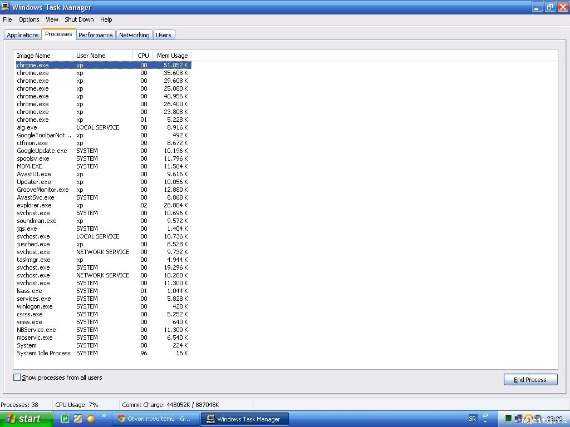Switch to the Networking tab
The width and height of the screenshot is (570, 427).
tap(134, 35)
